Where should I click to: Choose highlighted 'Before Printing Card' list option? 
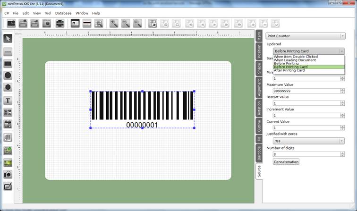(x=309, y=67)
